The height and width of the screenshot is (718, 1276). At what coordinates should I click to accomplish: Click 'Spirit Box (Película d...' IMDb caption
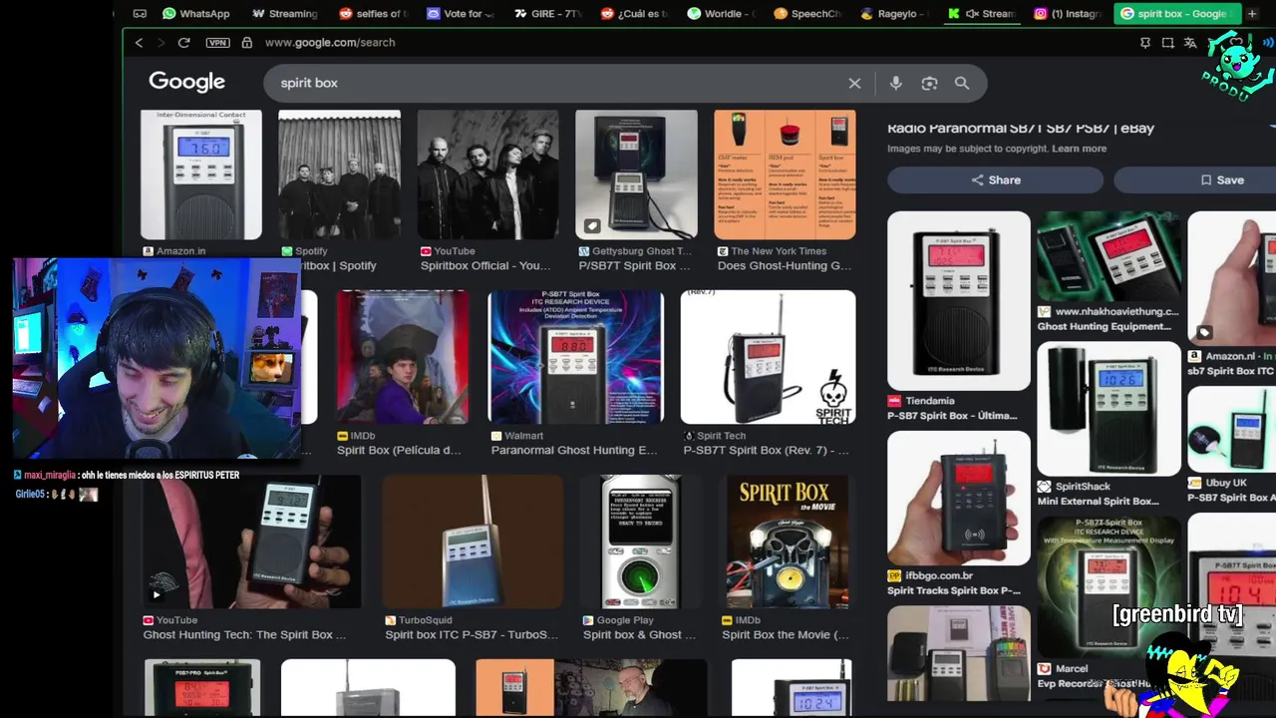[x=399, y=451]
